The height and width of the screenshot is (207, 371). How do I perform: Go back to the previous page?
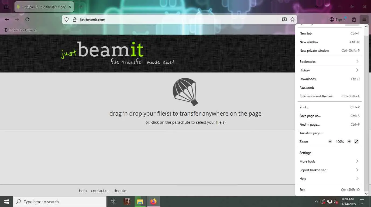[7, 19]
